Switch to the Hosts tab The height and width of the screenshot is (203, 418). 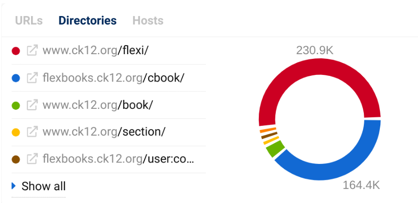(148, 21)
